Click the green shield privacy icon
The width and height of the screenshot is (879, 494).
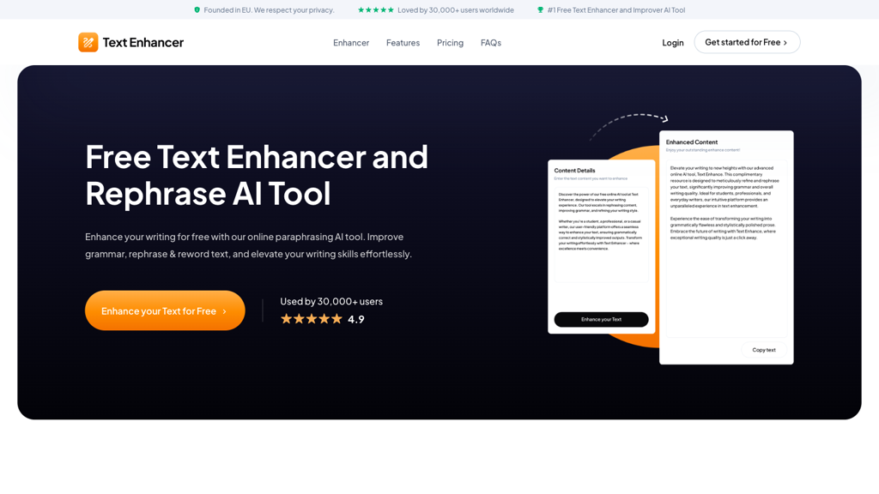pos(196,9)
